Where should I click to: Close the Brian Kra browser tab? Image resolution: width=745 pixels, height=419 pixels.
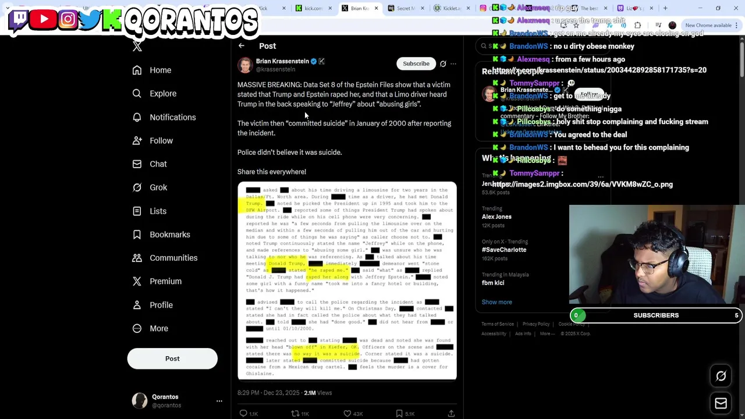point(376,8)
